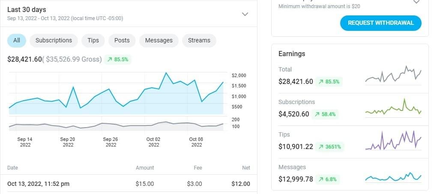Open the Oct 13, 2022 transaction row

pos(129,184)
